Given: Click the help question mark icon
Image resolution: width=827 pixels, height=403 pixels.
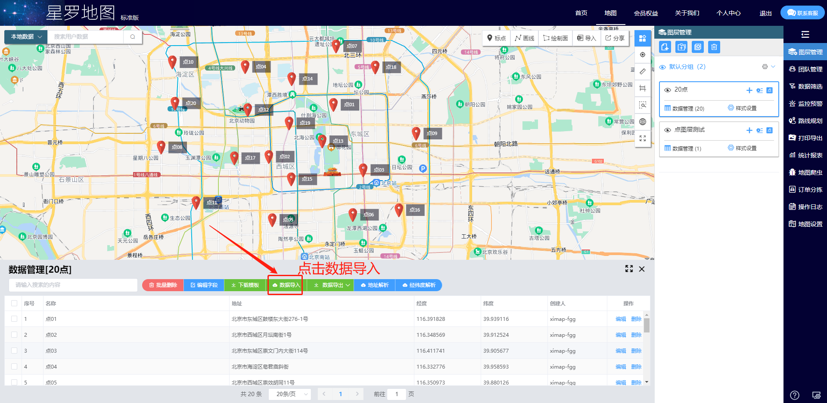Looking at the screenshot, I should pos(795,395).
